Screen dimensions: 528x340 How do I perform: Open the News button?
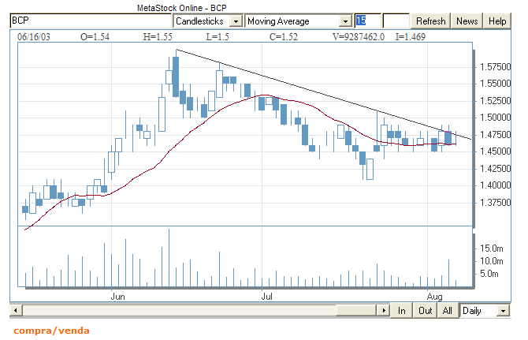coord(467,21)
